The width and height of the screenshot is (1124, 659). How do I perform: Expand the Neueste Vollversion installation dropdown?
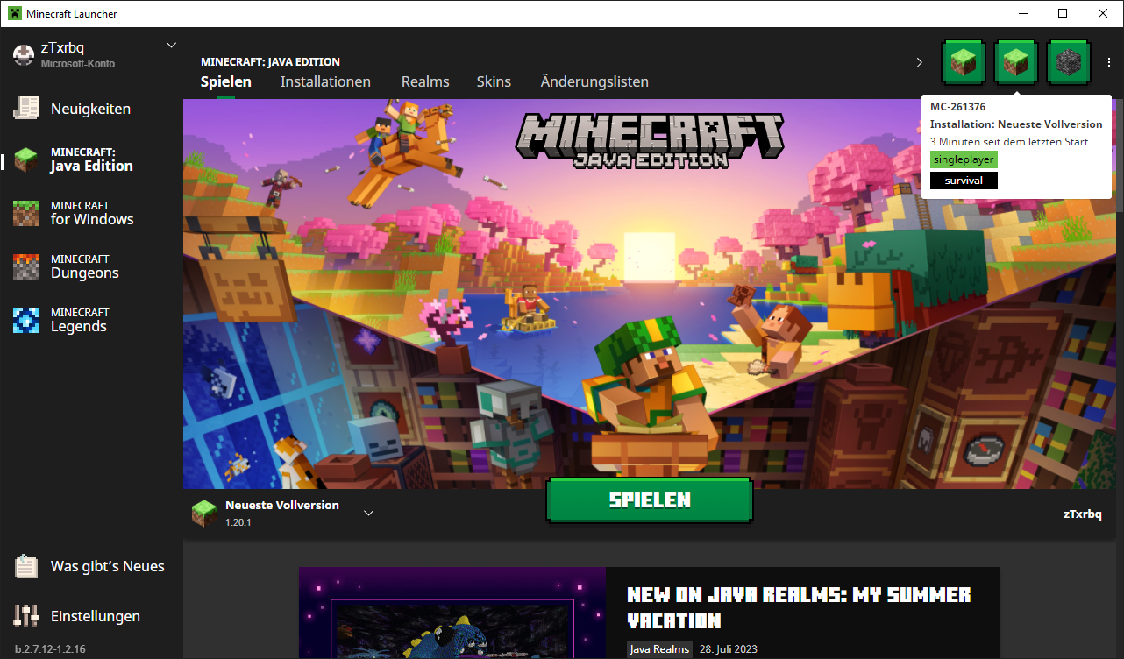[x=368, y=513]
